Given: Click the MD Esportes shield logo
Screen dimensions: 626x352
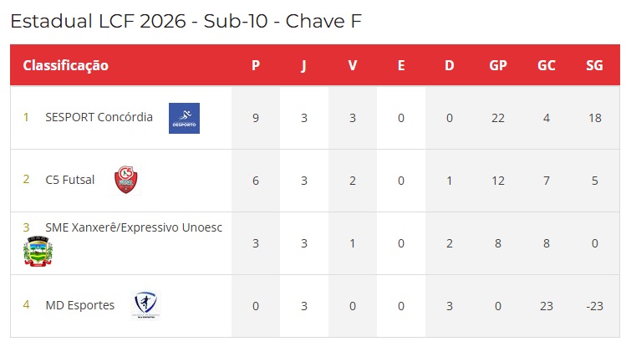Looking at the screenshot, I should pyautogui.click(x=145, y=305).
